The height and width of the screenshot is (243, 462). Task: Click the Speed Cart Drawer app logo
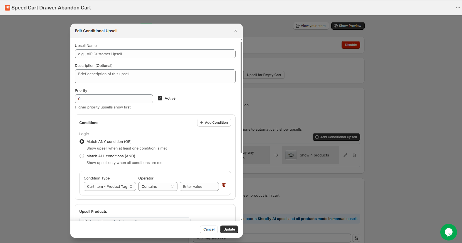click(8, 8)
